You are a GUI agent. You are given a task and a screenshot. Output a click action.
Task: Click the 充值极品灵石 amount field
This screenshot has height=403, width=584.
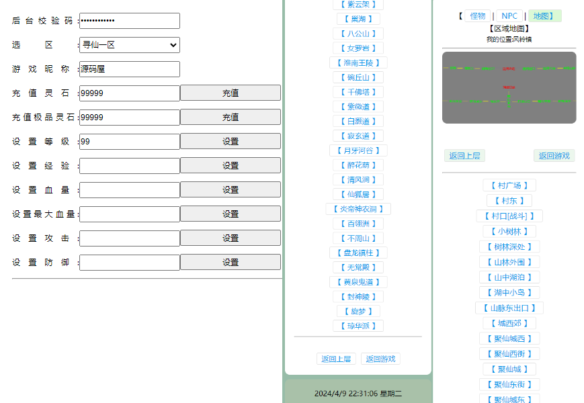click(130, 118)
